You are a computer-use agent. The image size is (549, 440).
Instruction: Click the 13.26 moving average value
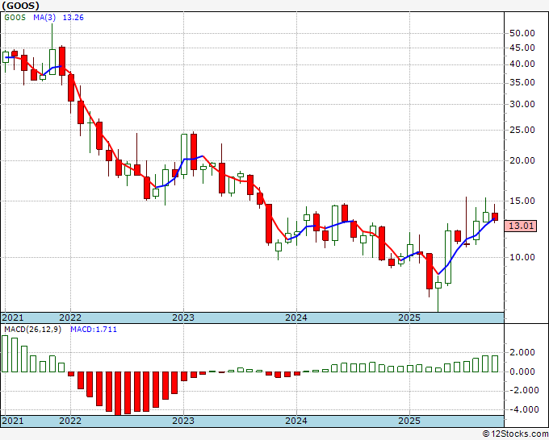pos(73,18)
